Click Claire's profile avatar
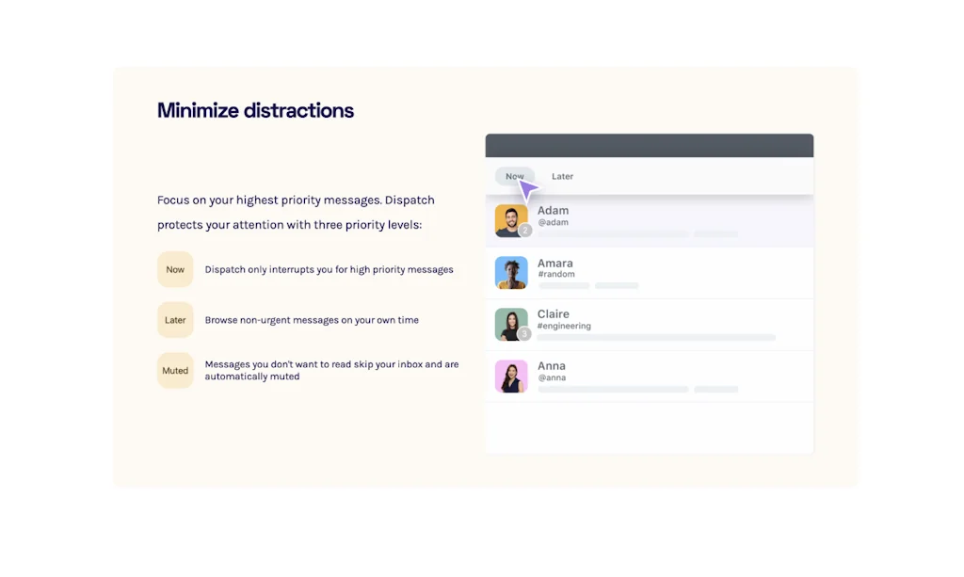The image size is (964, 577). (x=511, y=323)
